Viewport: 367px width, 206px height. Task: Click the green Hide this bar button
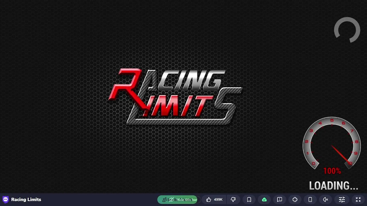[x=177, y=200]
